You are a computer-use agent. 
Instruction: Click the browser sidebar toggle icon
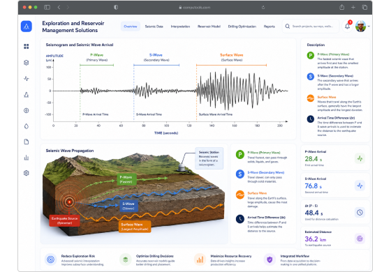pos(47,7)
